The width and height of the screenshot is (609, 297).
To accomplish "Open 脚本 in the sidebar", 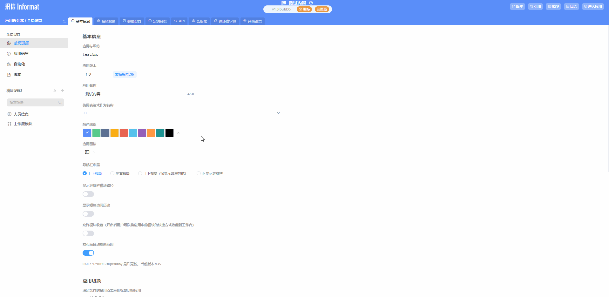I will [x=17, y=75].
